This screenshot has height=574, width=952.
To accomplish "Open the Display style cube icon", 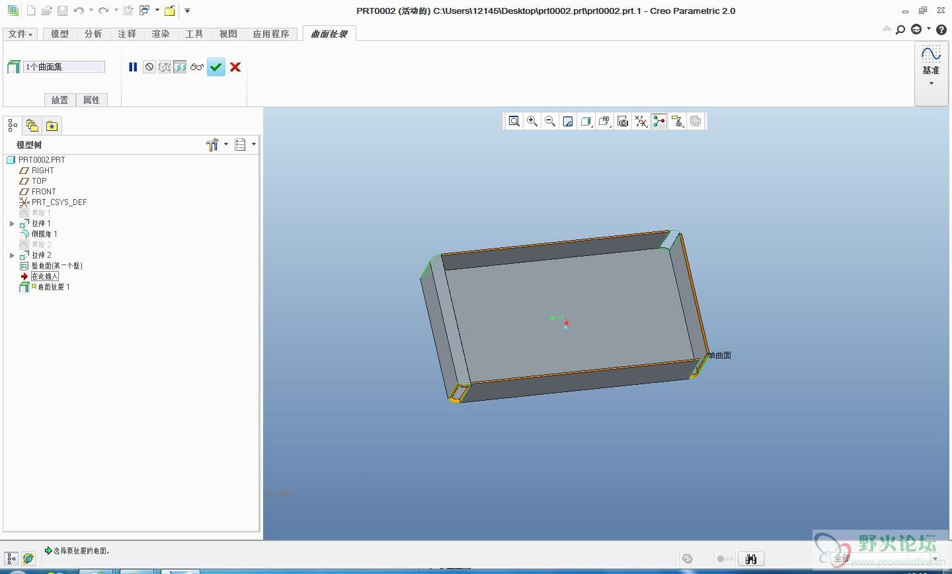I will point(586,121).
